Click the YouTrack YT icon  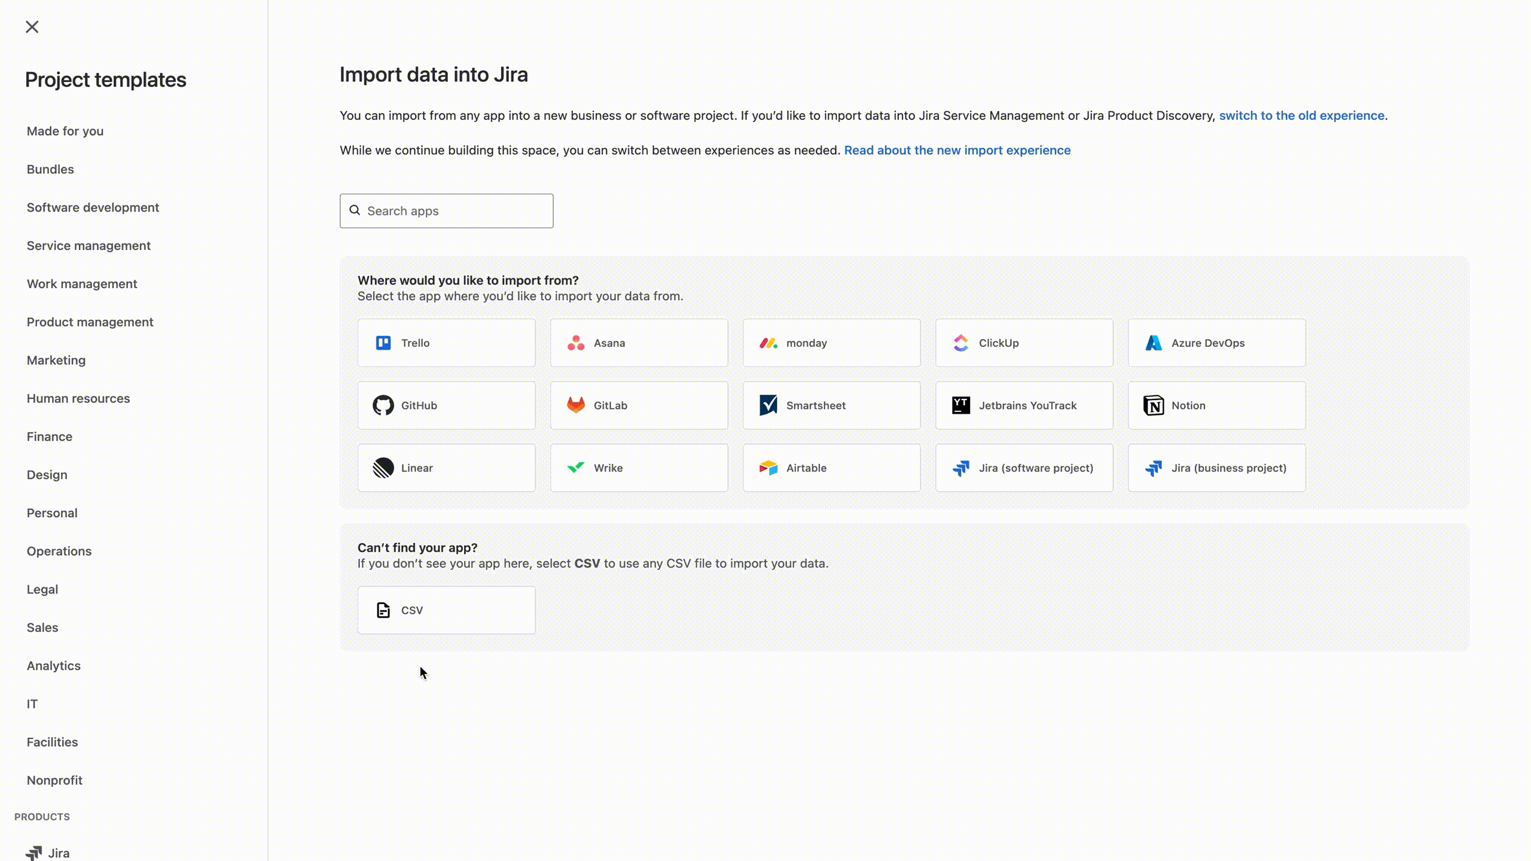961,405
